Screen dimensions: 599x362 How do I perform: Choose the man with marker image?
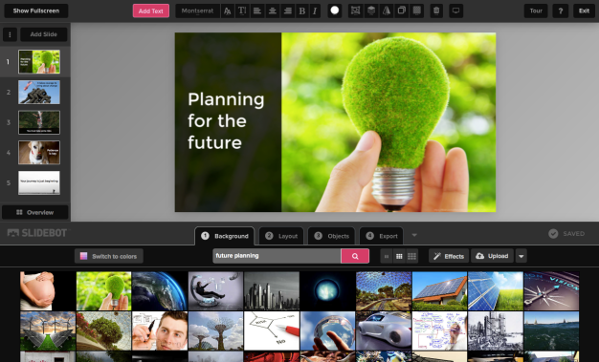(x=160, y=330)
